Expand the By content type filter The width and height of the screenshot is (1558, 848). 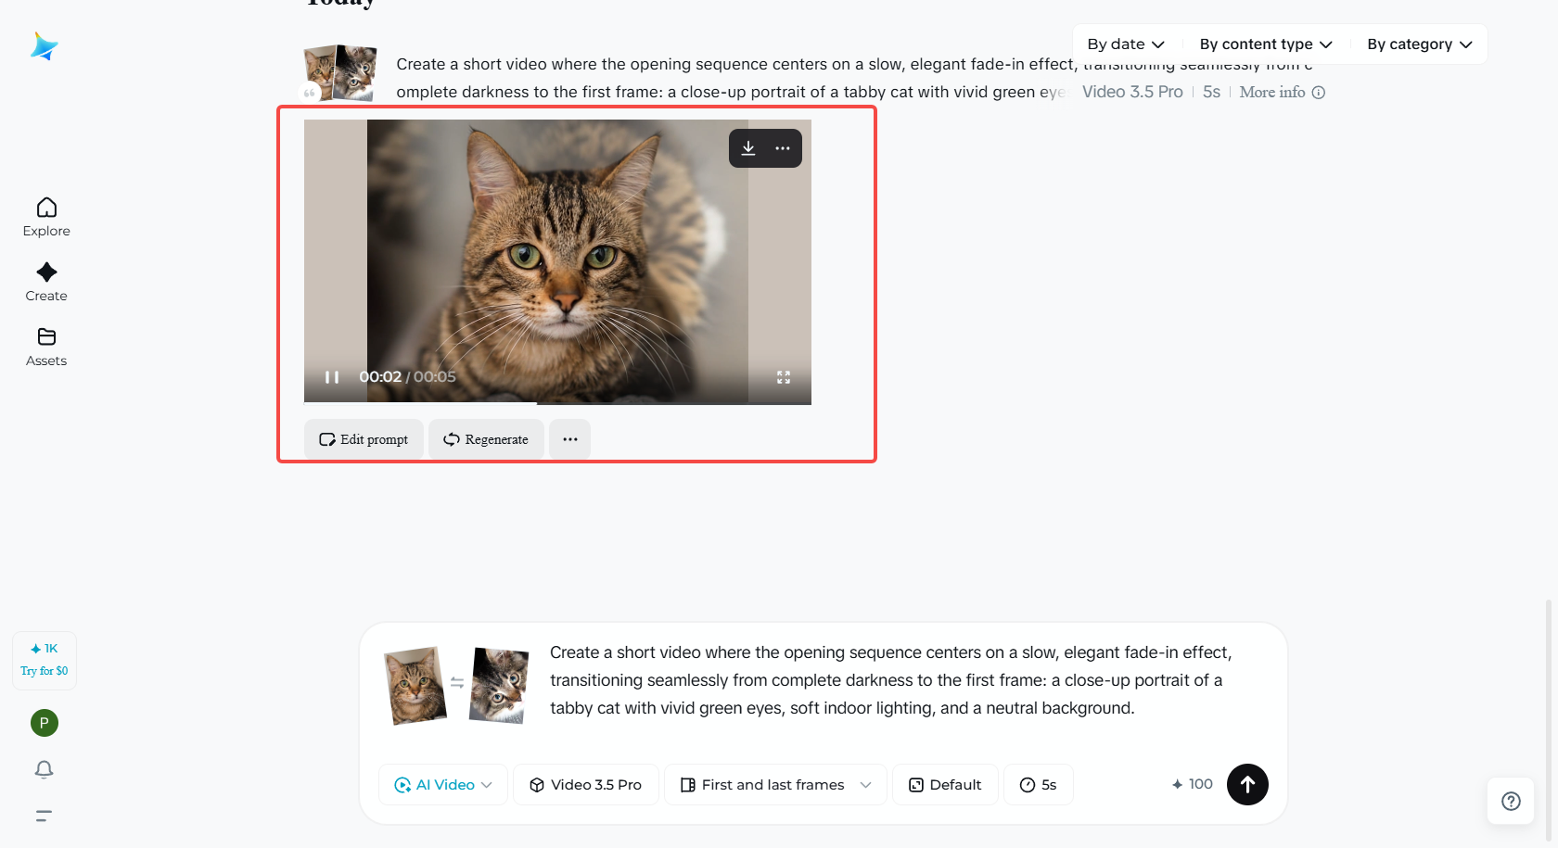coord(1266,44)
